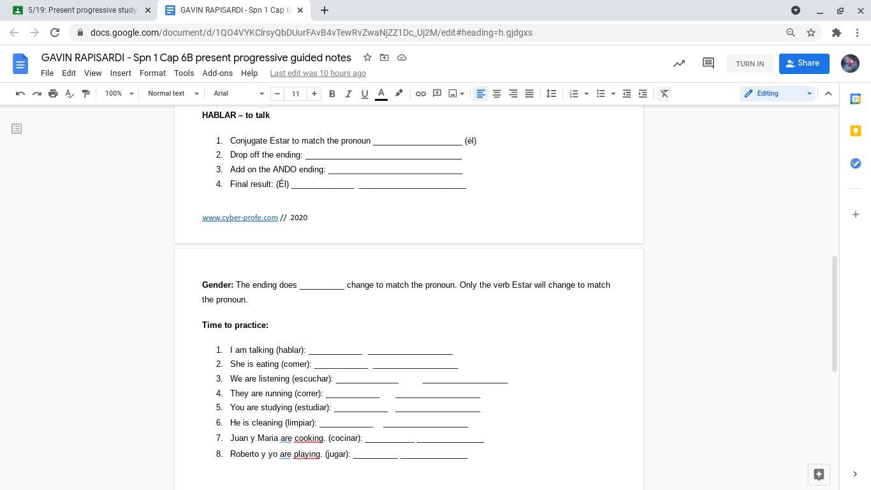This screenshot has height=490, width=871.
Task: Clear formatting from selected text
Action: [664, 94]
